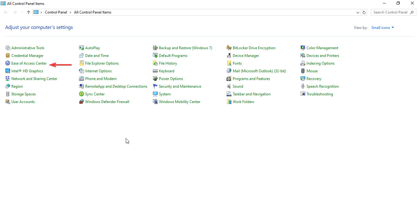Open Power Options

point(171,78)
